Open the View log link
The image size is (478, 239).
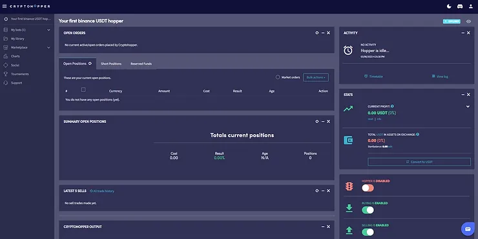[x=440, y=76]
